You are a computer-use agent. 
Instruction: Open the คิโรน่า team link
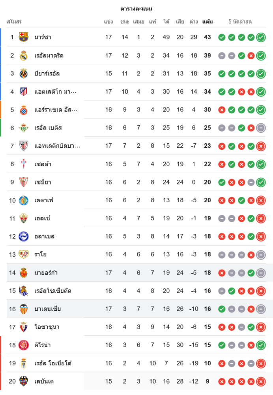tap(43, 345)
